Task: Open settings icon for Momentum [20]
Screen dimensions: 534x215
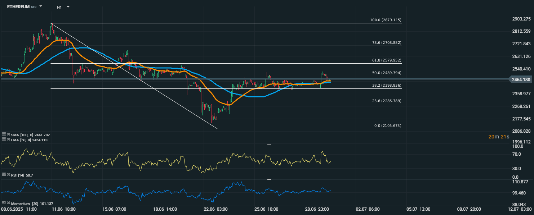Action: (4, 203)
